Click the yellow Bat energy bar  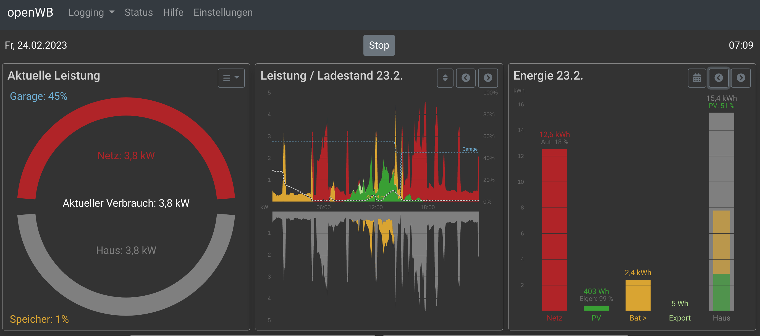coord(638,295)
